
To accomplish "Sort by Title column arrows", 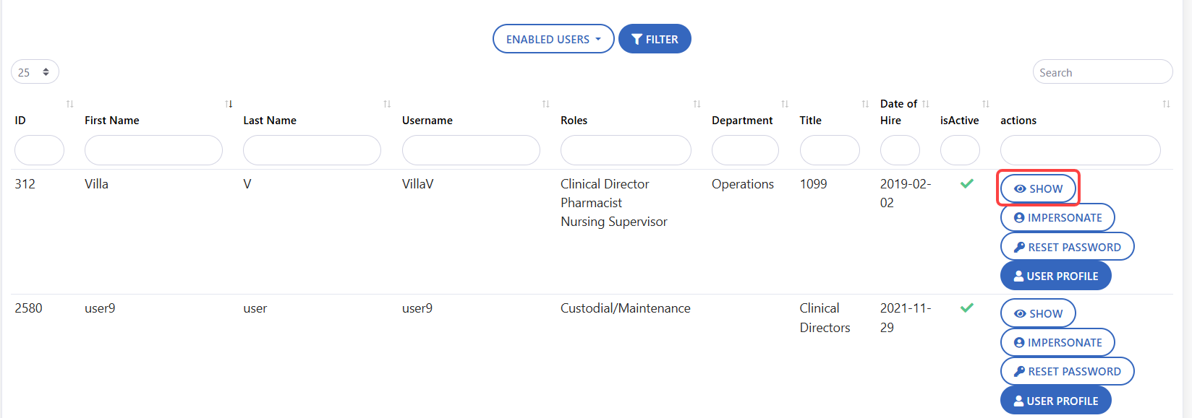I will point(865,104).
